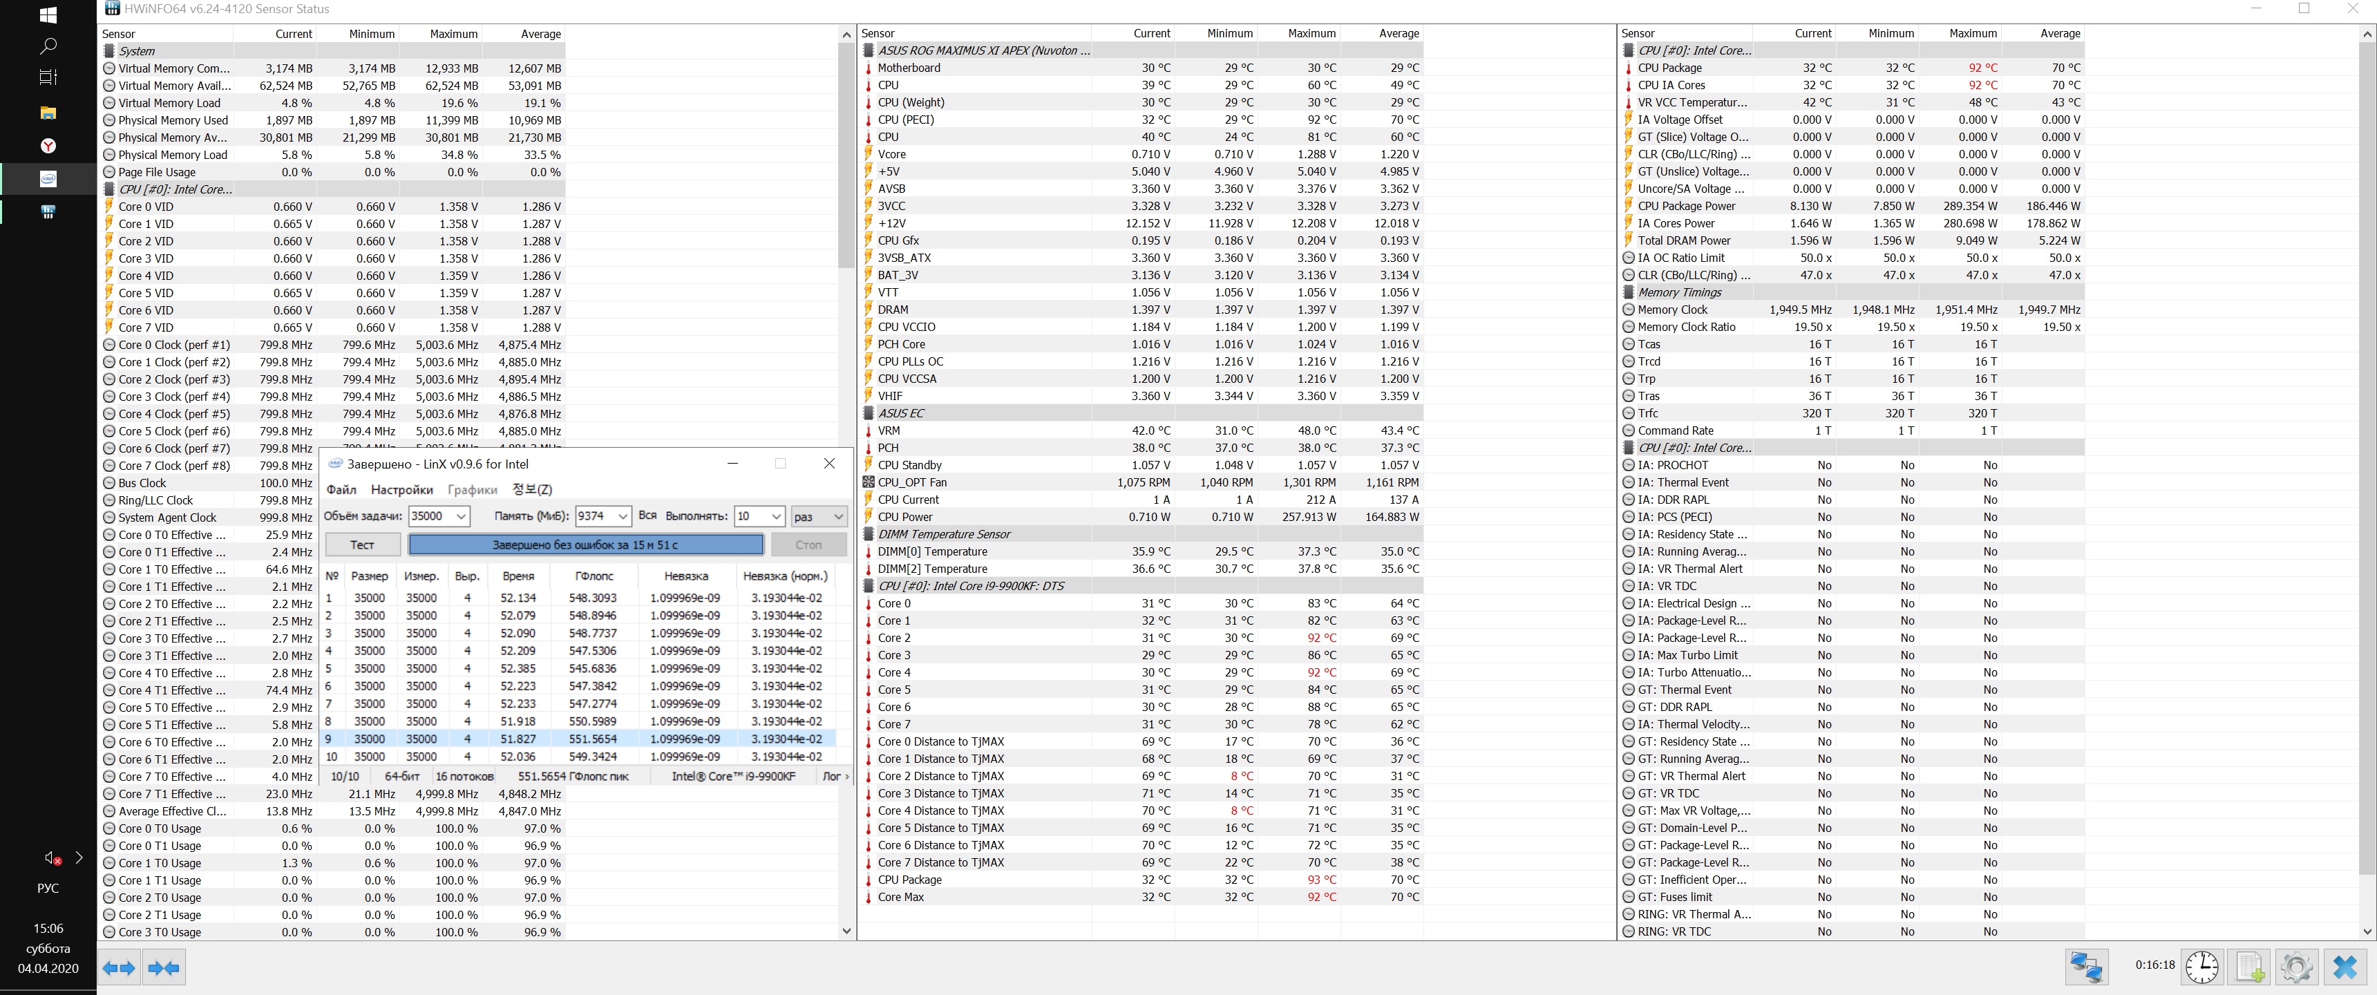Open the Настройки menu in LinX
The image size is (2377, 995).
[x=401, y=489]
